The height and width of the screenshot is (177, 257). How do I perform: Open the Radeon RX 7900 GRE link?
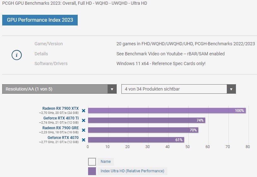[x=60, y=128]
